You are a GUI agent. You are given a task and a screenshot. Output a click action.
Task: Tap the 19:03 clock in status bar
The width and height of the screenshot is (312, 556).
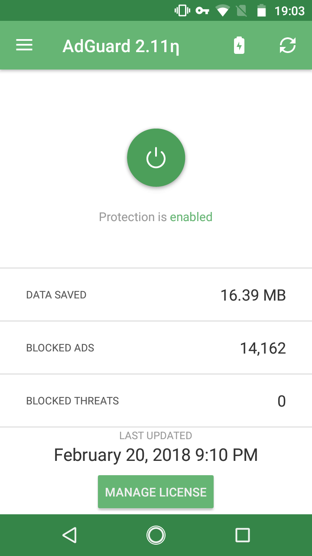coord(289,10)
